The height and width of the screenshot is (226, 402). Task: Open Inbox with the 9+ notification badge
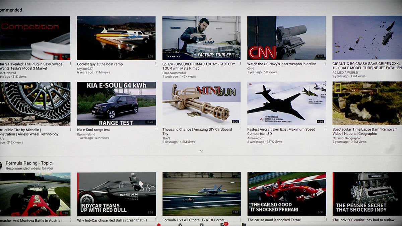point(223,224)
